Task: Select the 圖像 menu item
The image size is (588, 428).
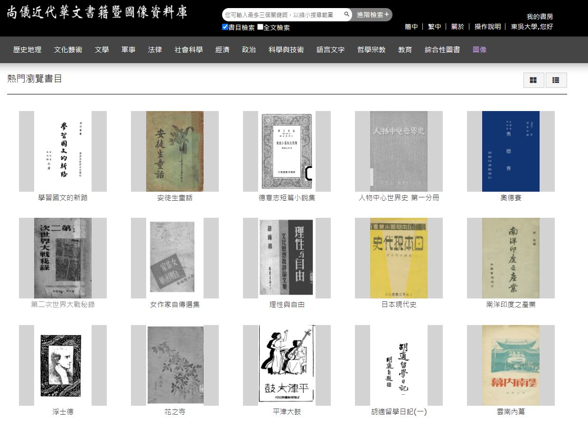Action: 479,50
